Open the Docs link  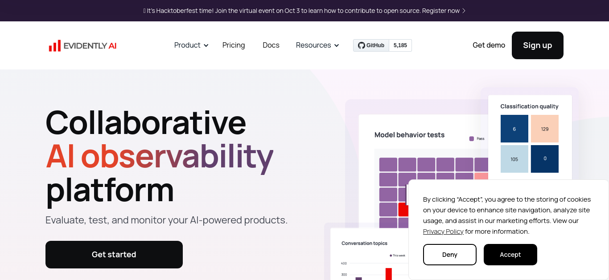pyautogui.click(x=271, y=45)
